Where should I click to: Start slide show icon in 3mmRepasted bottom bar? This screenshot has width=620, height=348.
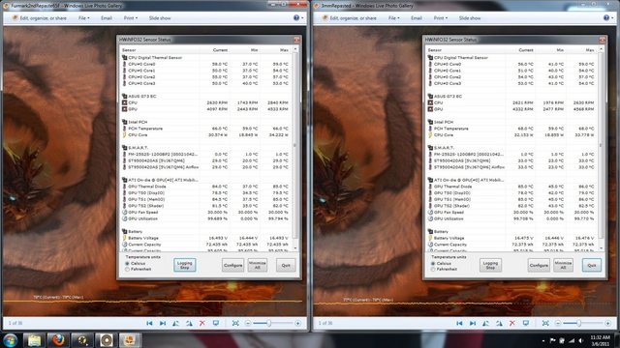pos(525,323)
